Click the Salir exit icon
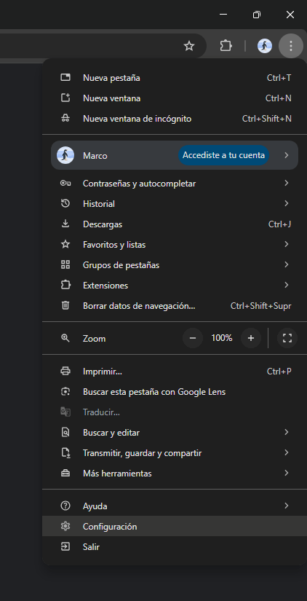Screen dimensions: 307x601 65,547
